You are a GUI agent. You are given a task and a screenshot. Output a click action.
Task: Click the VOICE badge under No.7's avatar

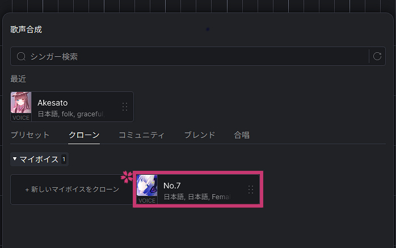147,200
